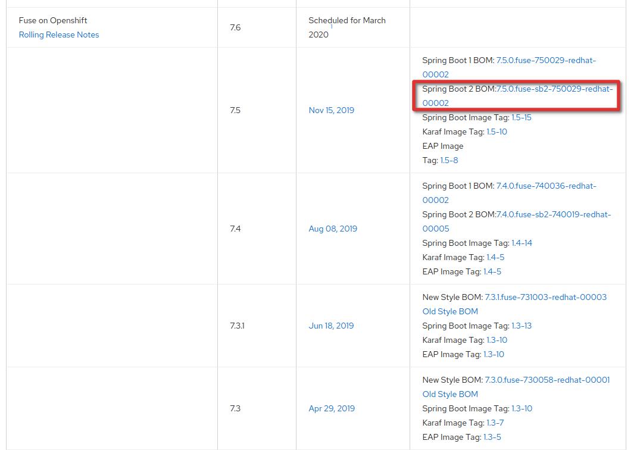Click Spring Boot Image Tag 1.4-14

coord(522,243)
